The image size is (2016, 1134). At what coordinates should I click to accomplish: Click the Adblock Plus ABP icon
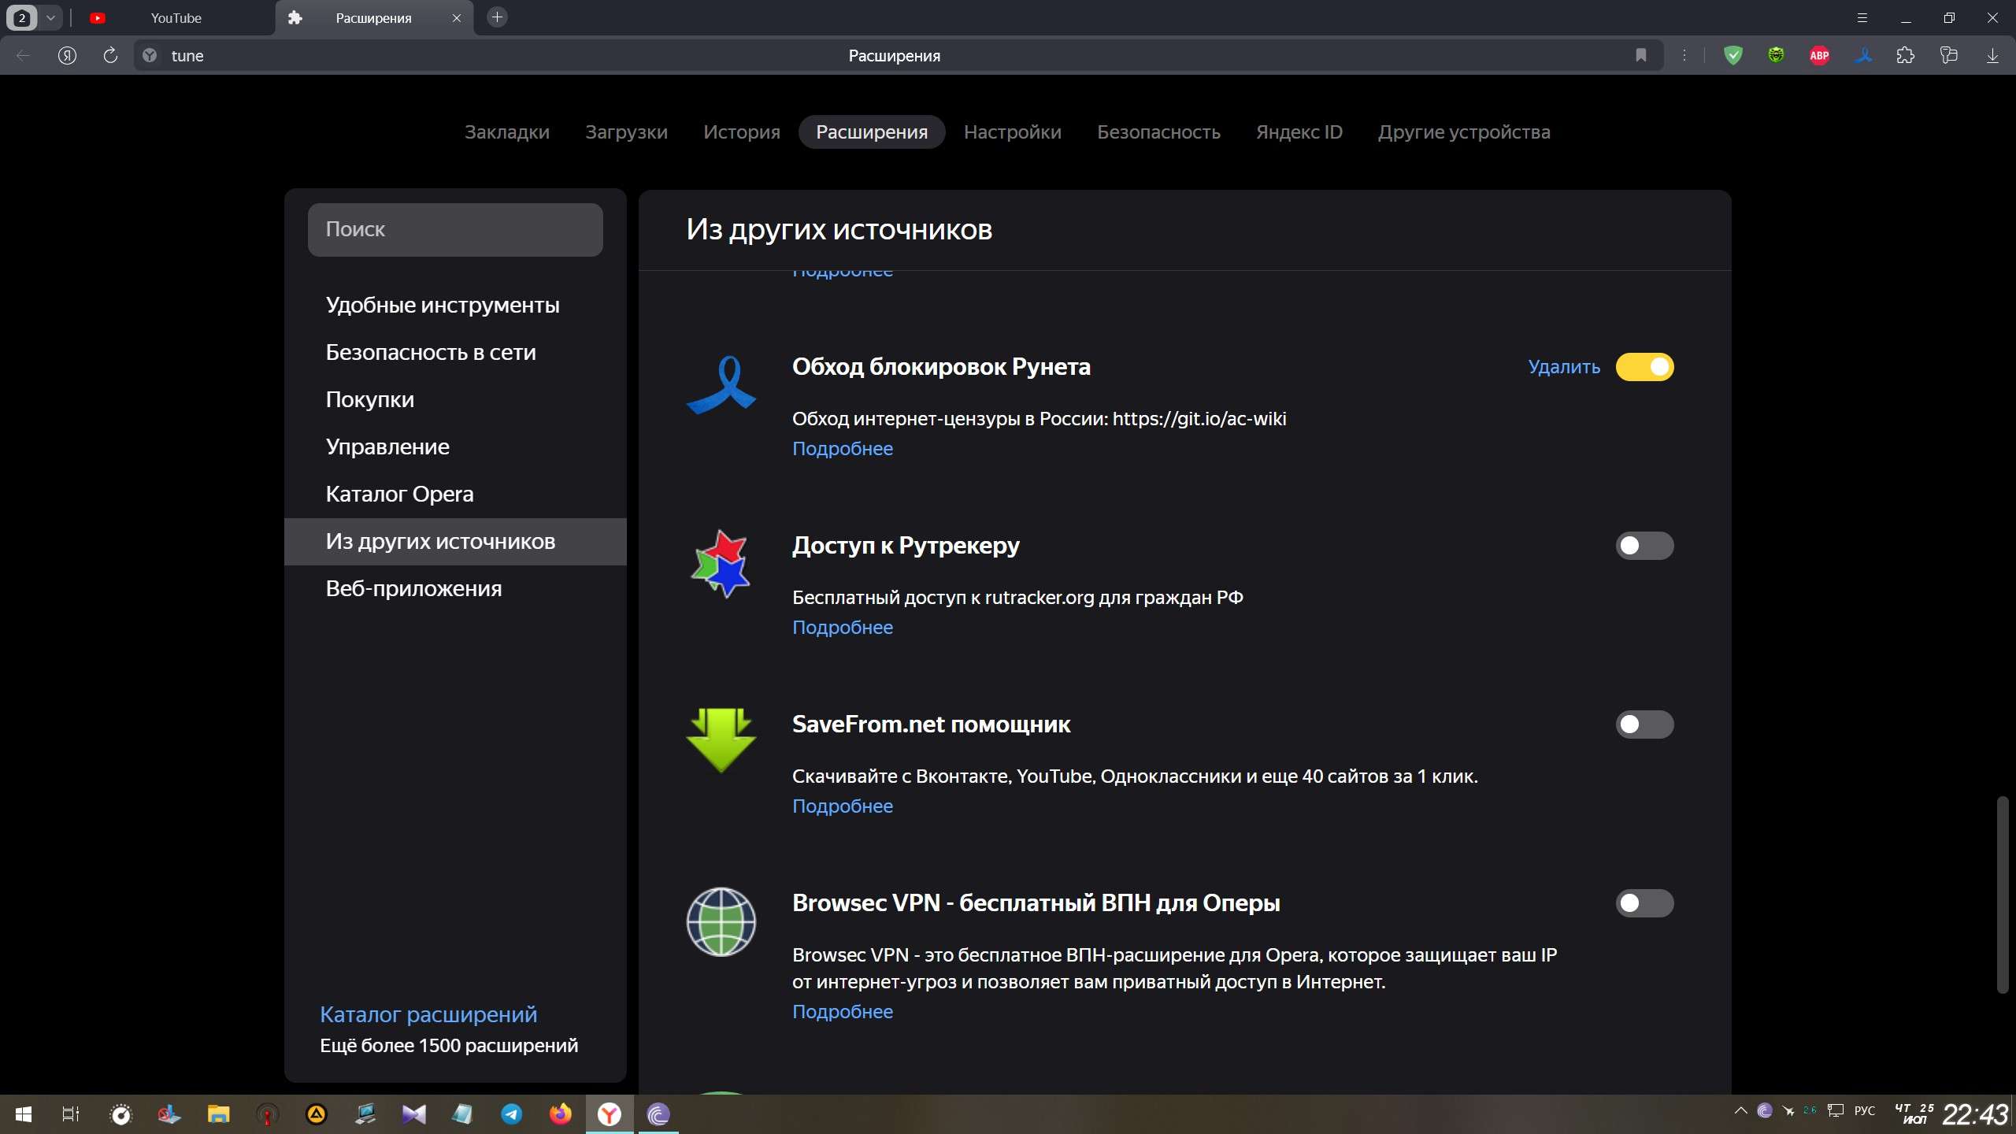click(1819, 55)
